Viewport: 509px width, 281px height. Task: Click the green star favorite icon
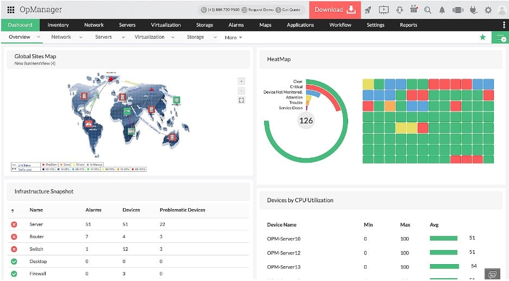(x=483, y=38)
